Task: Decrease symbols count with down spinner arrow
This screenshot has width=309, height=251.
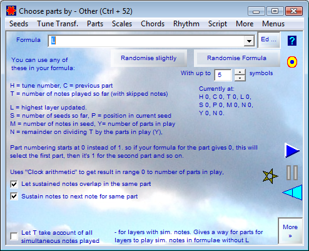Action: tap(240, 78)
